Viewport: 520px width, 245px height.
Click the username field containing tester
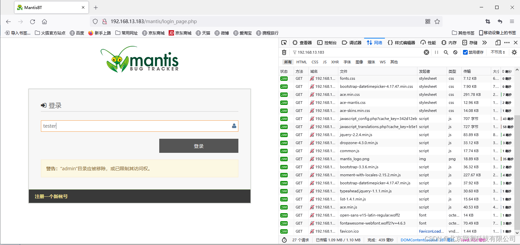pos(139,126)
